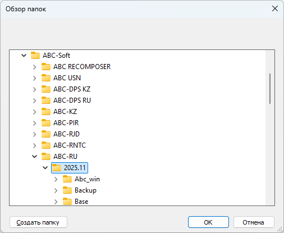Click the ABC-RJD folder icon
284x233 pixels.
pyautogui.click(x=46, y=134)
